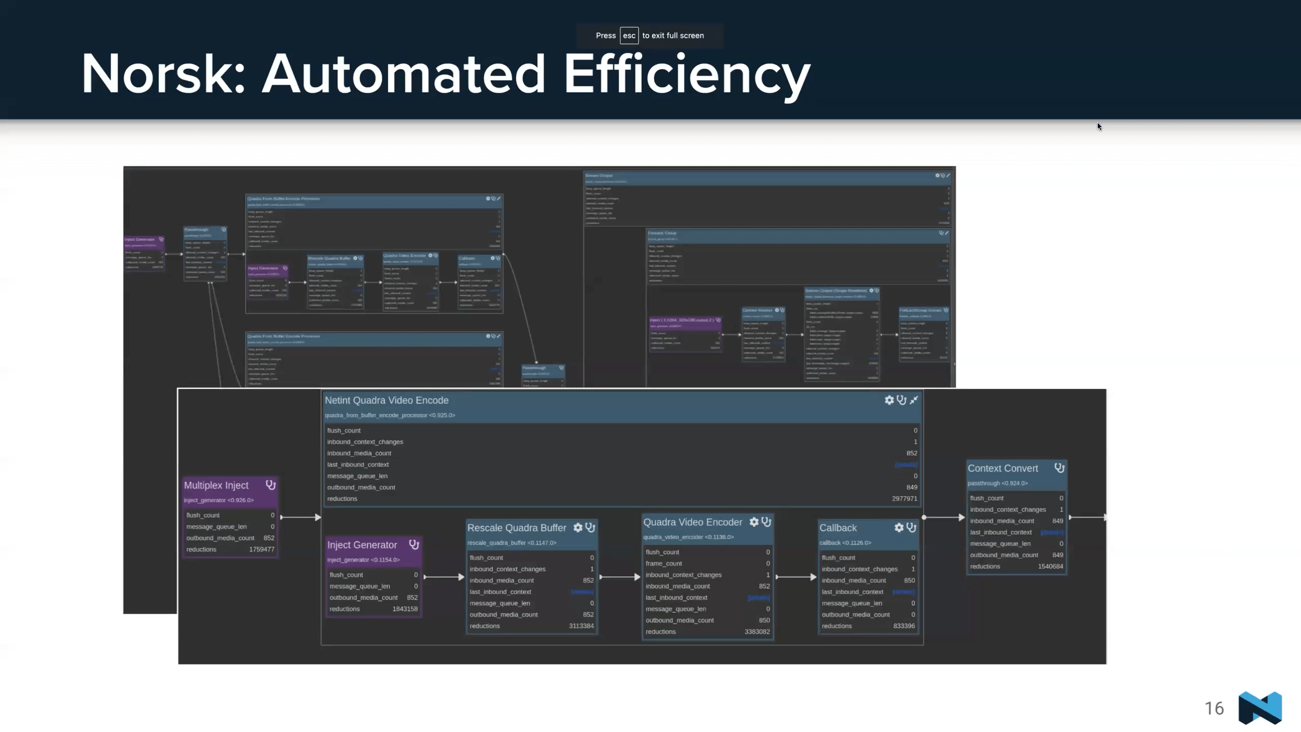Viewport: 1301px width, 732px height.
Task: Click reductions value 3383082
Action: (x=757, y=632)
